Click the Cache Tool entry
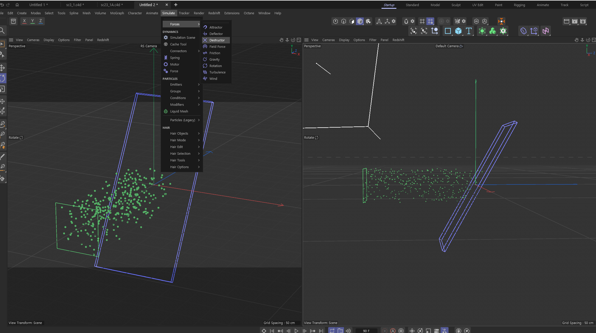596x333 pixels. click(182, 44)
